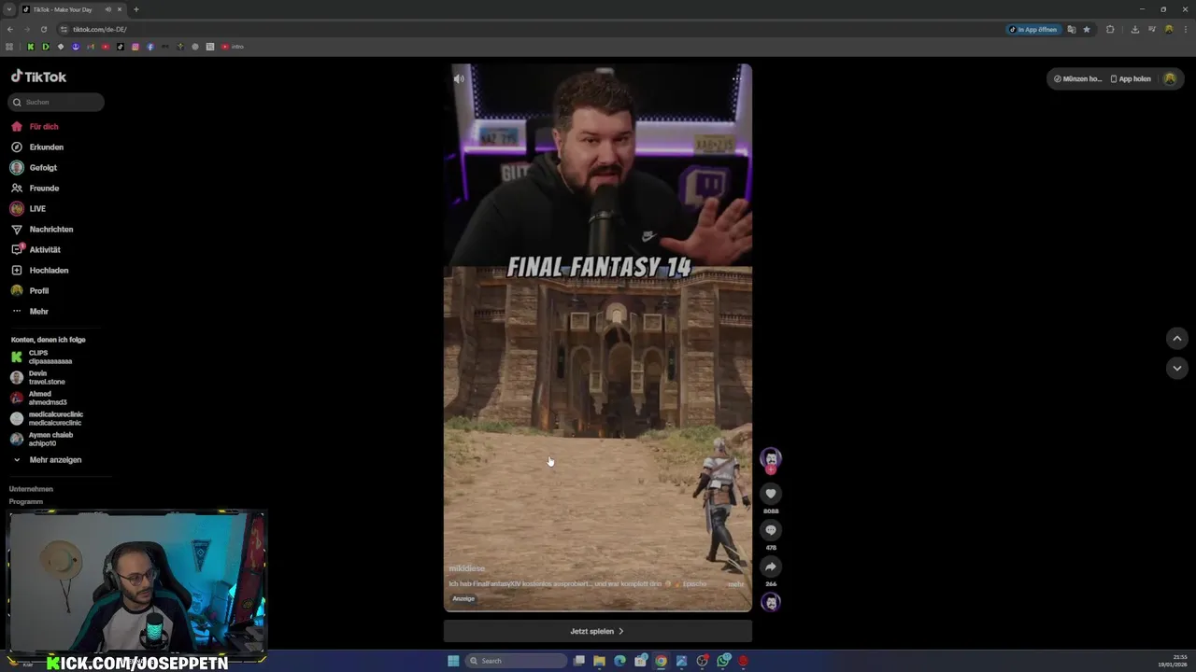Open the browser downloads icon
1196x672 pixels.
[x=1135, y=29]
